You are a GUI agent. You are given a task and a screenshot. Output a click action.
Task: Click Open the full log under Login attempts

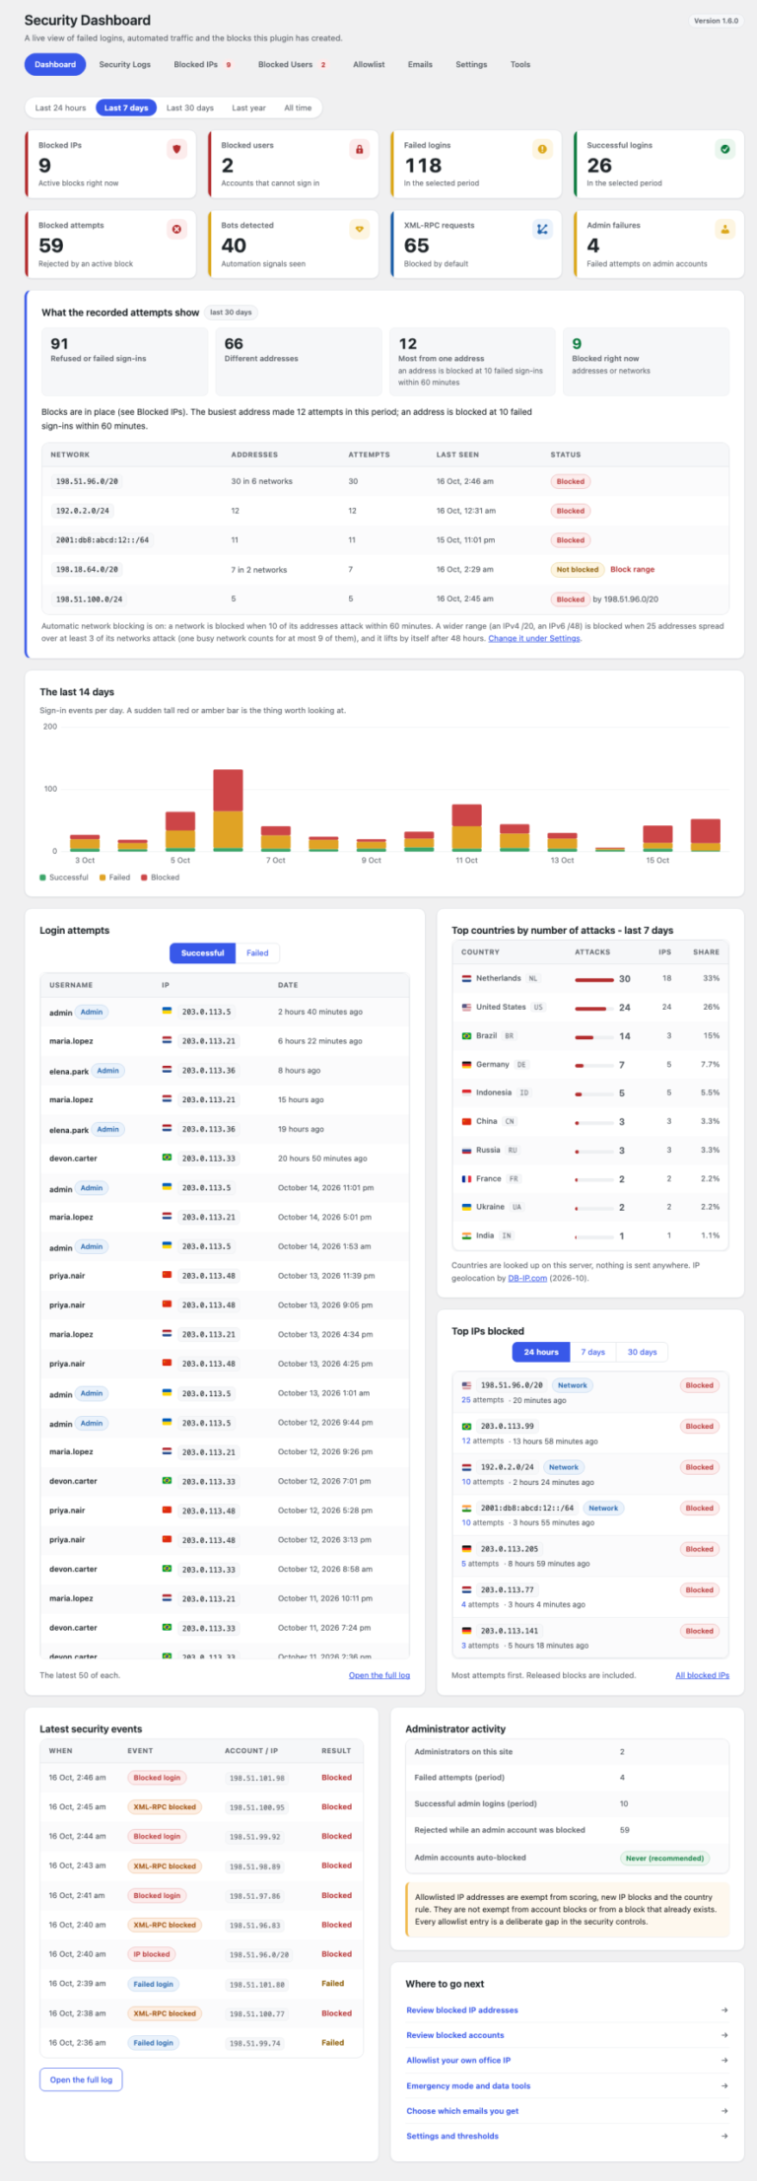[x=379, y=1675]
